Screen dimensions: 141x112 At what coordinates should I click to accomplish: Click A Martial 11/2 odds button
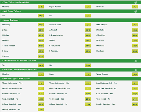(x=88, y=30)
